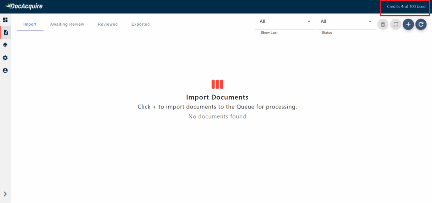
Task: Open the Show Last dropdown
Action: click(x=285, y=22)
